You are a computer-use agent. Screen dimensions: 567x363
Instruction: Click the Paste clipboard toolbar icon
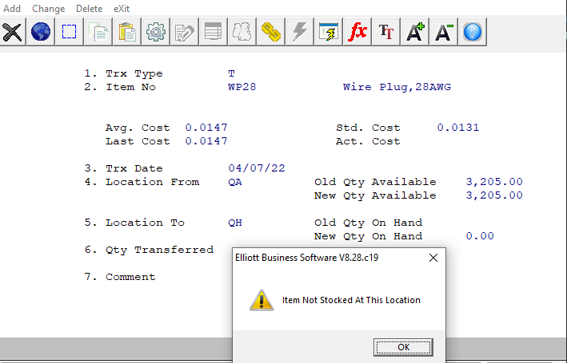coord(127,32)
